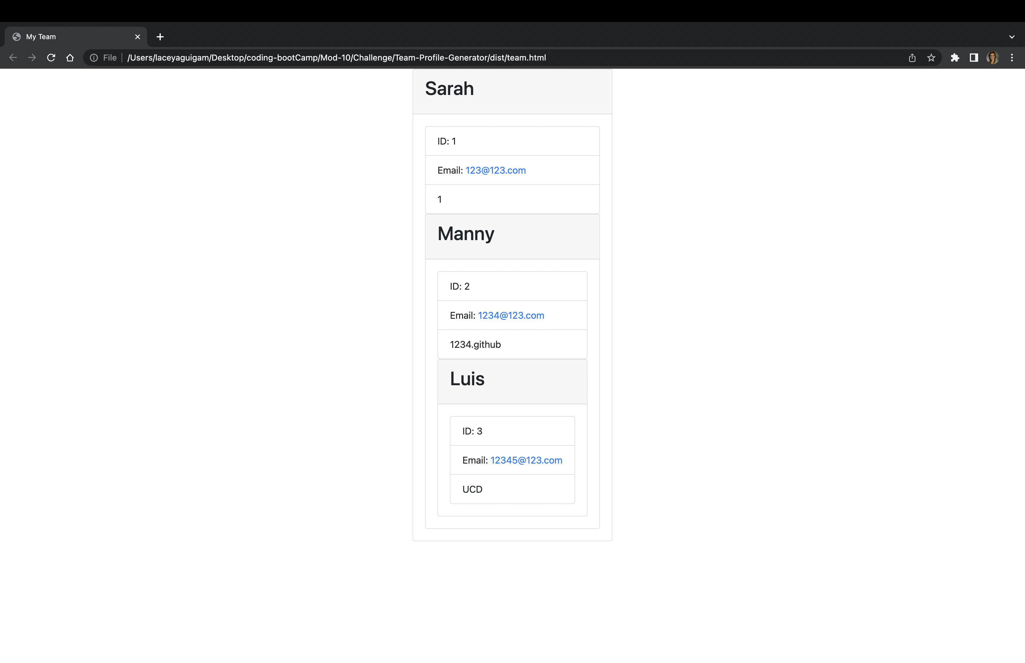Screen dimensions: 1025x663
Task: Open a new browser tab
Action: click(160, 37)
